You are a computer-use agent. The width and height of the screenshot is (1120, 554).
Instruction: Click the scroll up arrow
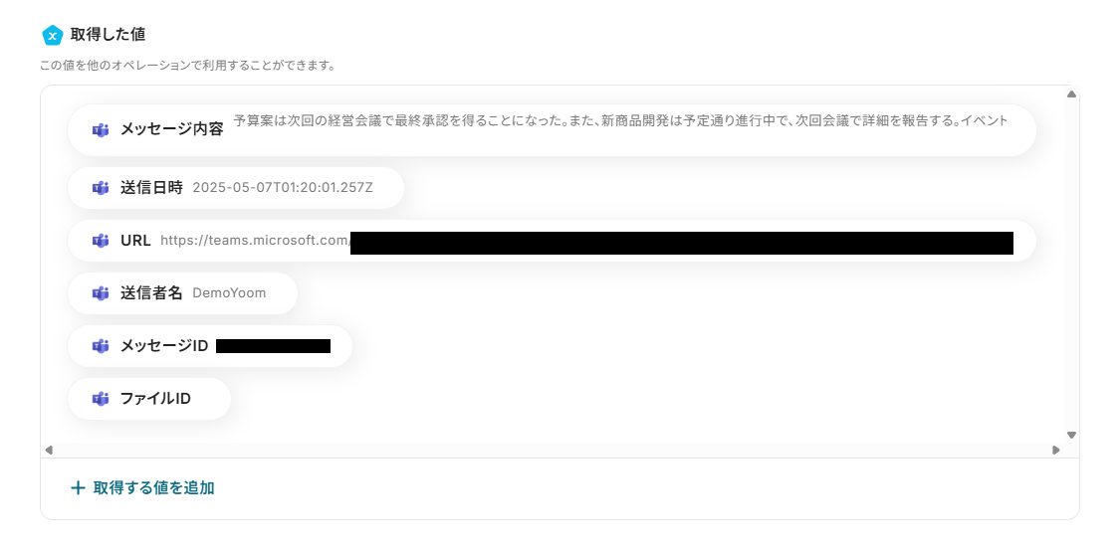(1070, 93)
